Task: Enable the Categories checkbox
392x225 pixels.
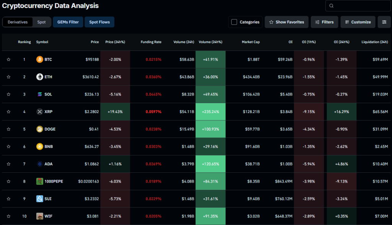Action: 234,22
